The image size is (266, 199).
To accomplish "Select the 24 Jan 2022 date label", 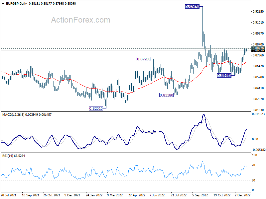I will [94, 195].
